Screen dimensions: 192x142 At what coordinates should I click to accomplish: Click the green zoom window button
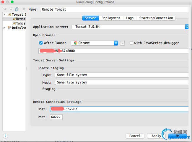pyautogui.click(x=12, y=2)
